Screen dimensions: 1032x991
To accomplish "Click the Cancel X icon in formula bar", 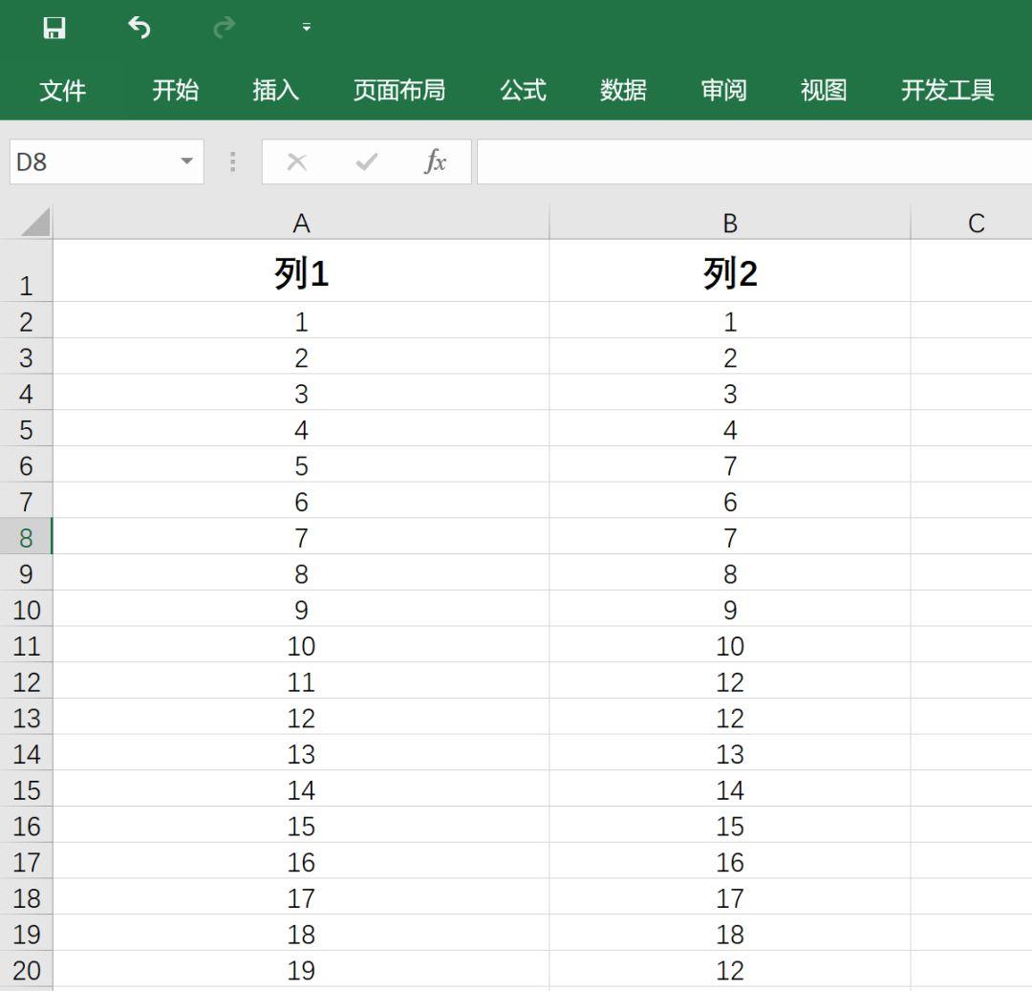I will tap(297, 162).
